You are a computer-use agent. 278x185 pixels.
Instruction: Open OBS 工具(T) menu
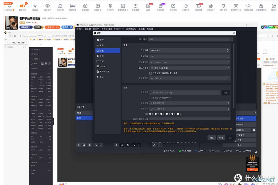pyautogui.click(x=142, y=29)
